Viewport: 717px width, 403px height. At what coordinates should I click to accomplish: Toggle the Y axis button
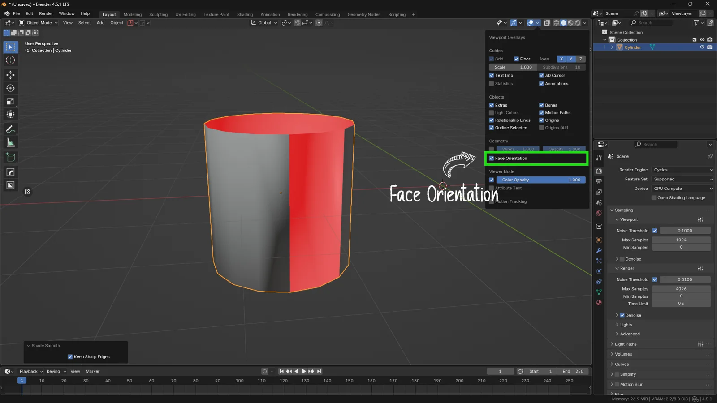coord(571,59)
